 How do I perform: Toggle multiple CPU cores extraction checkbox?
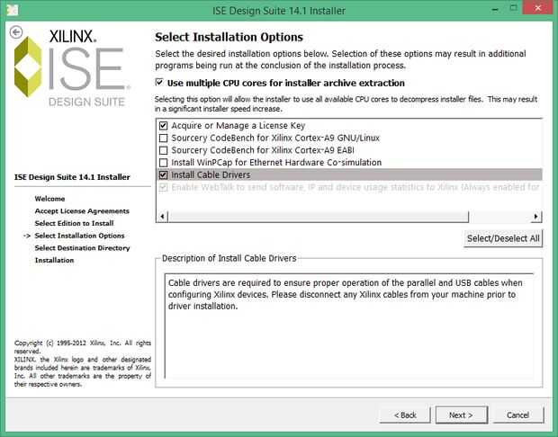click(159, 83)
